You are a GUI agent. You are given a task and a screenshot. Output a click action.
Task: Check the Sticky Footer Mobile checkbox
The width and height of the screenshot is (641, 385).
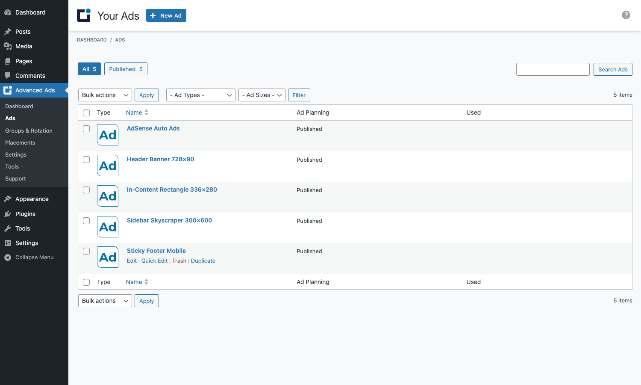click(86, 251)
